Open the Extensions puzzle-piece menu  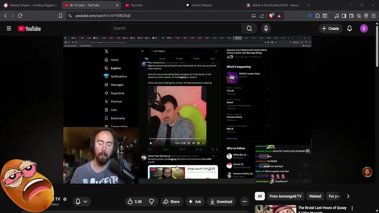[x=317, y=16]
